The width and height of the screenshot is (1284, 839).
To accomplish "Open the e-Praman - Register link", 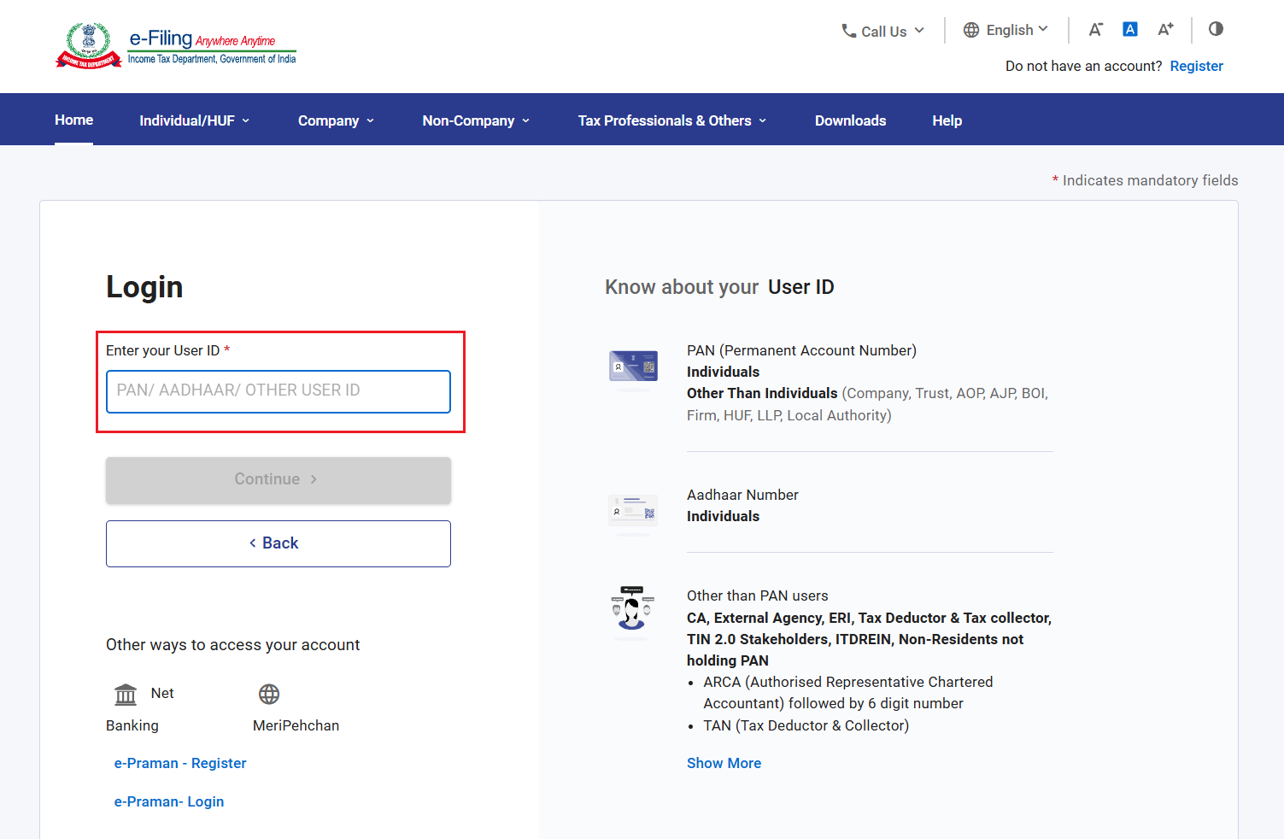I will 180,763.
